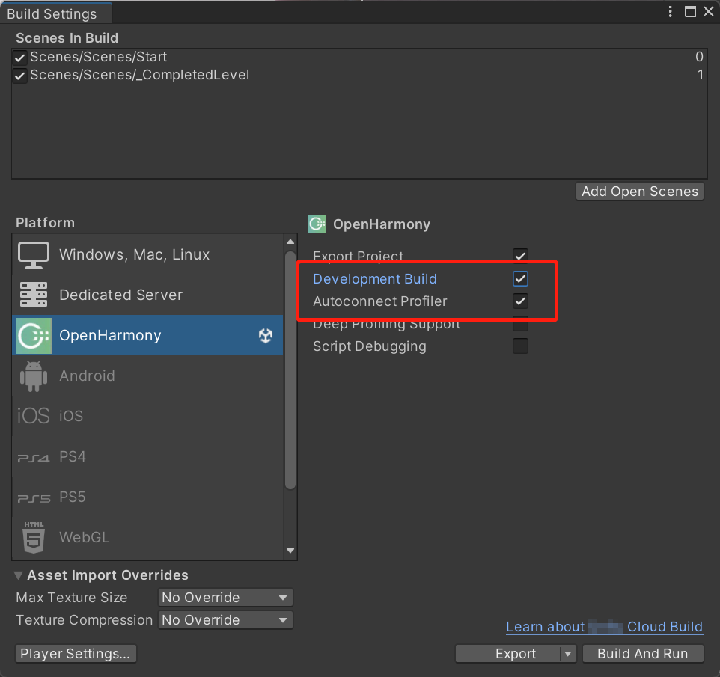This screenshot has height=677, width=720.
Task: Click the OpenHarmony platform logo icon
Action: pyautogui.click(x=34, y=335)
